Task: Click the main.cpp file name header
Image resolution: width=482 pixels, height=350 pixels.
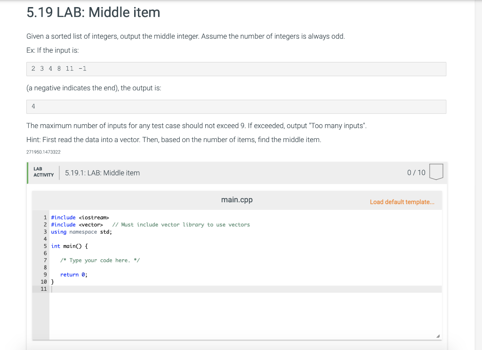Action: (x=237, y=200)
